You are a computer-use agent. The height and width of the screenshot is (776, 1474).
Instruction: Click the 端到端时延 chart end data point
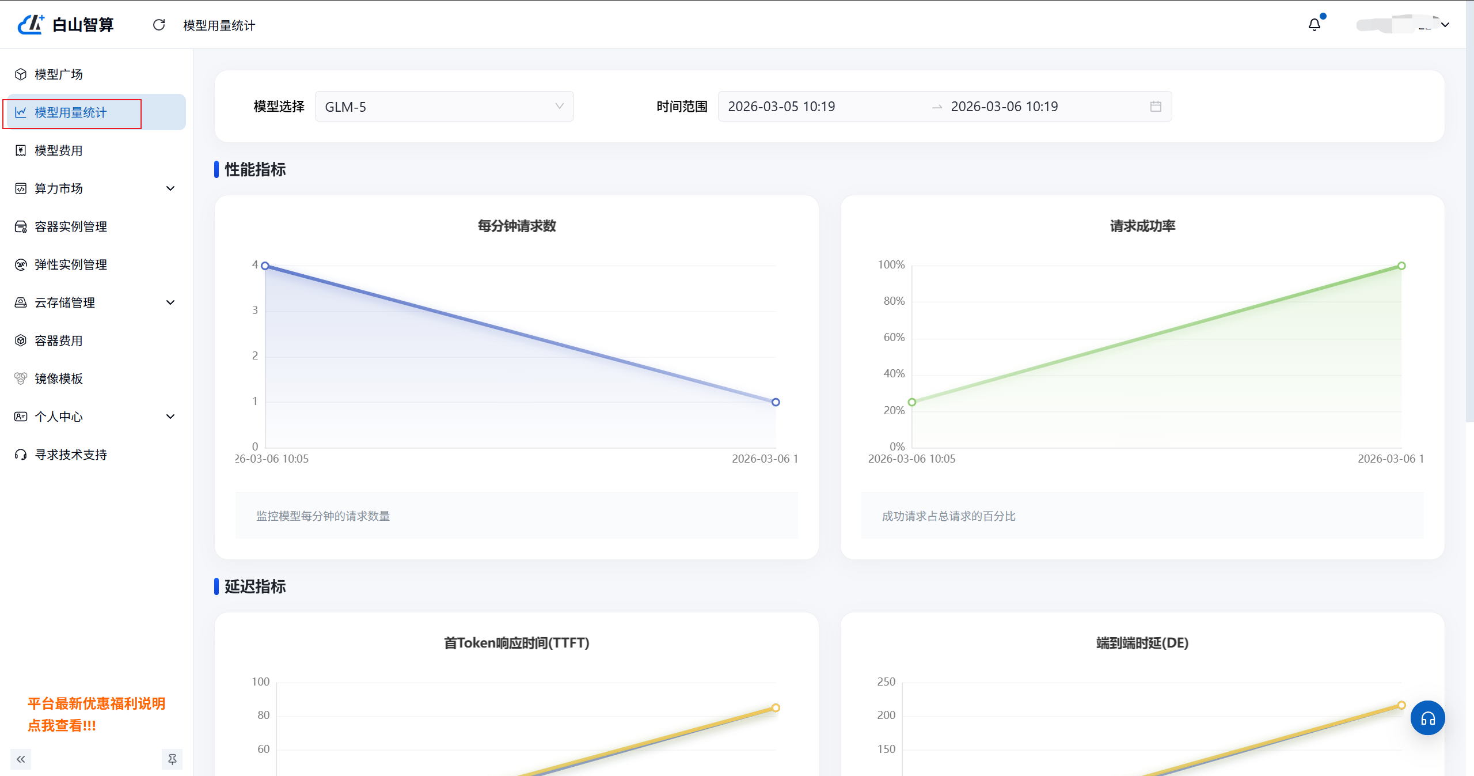pyautogui.click(x=1401, y=705)
